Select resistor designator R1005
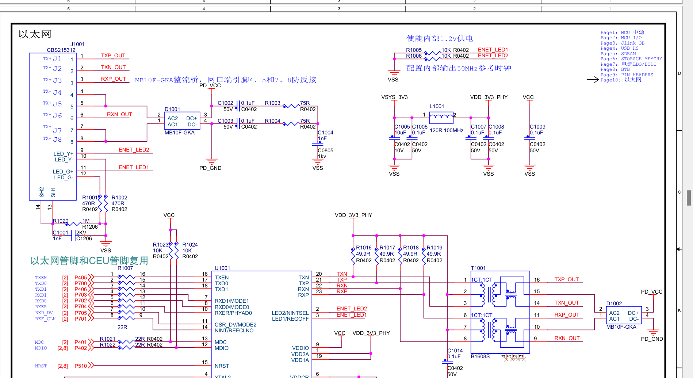The height and width of the screenshot is (378, 693). pyautogui.click(x=414, y=50)
